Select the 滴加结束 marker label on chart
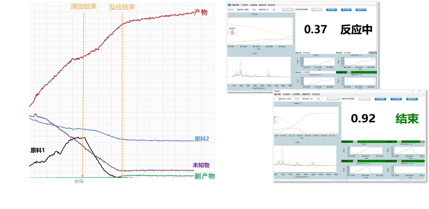 84,7
